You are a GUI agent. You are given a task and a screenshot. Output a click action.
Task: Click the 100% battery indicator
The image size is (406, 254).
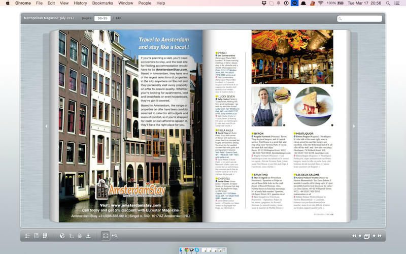(x=335, y=3)
